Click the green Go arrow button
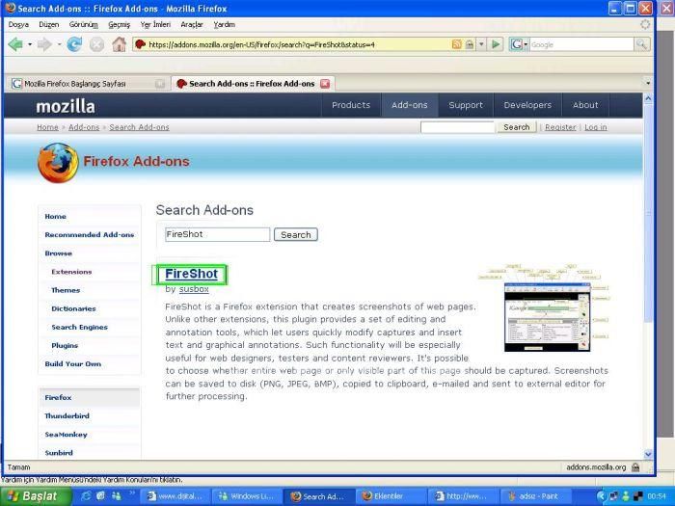Screen dimensions: 675x506 (x=496, y=44)
